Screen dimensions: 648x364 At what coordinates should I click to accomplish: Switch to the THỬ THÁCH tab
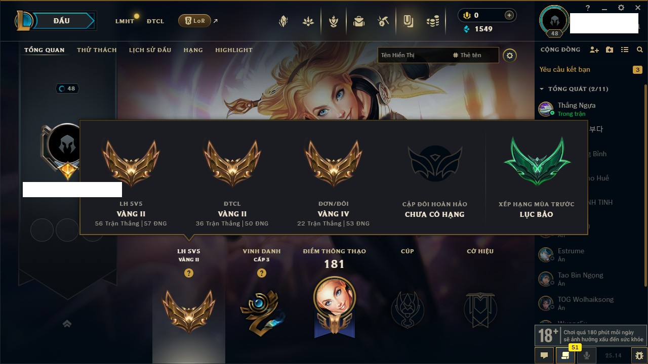[x=97, y=50]
